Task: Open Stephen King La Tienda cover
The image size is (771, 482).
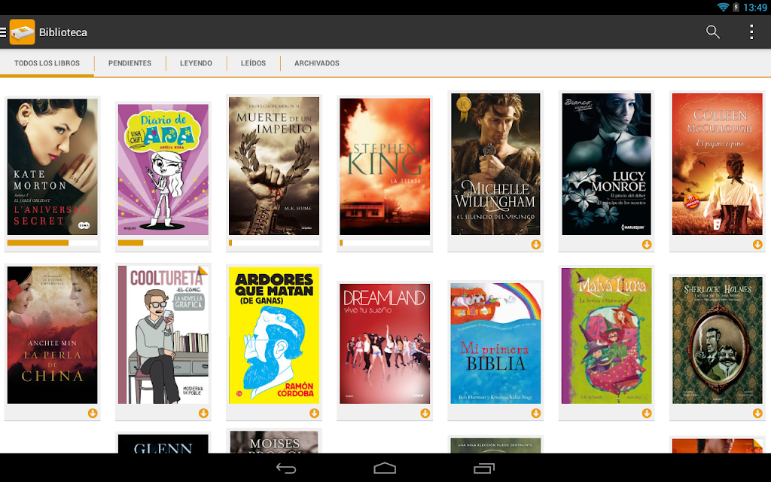Action: click(385, 166)
